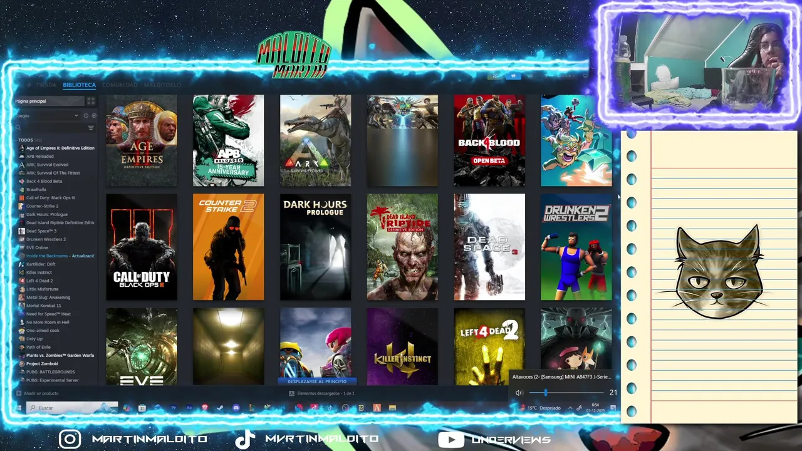This screenshot has height=451, width=802.
Task: Open Killer Instinct cover thumbnail
Action: pyautogui.click(x=403, y=346)
